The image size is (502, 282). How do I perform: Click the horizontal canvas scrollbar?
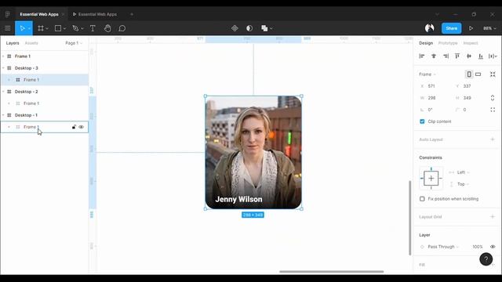(x=331, y=272)
